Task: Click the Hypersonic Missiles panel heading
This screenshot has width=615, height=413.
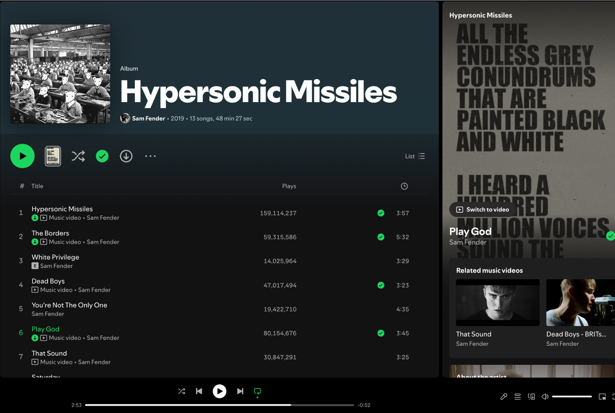Action: click(480, 15)
